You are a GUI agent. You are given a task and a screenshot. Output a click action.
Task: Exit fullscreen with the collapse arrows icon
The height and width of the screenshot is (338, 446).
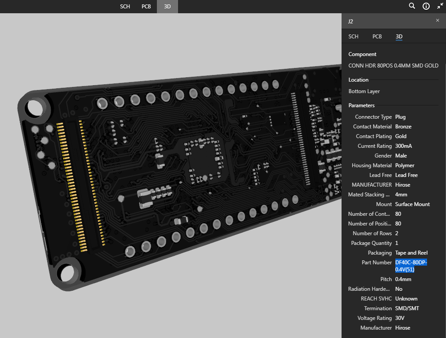pyautogui.click(x=440, y=6)
